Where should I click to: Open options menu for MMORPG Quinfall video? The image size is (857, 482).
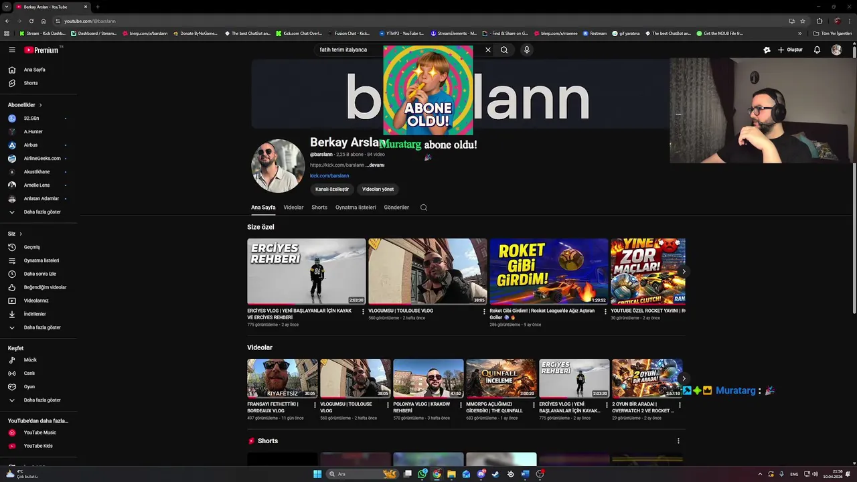(x=534, y=404)
